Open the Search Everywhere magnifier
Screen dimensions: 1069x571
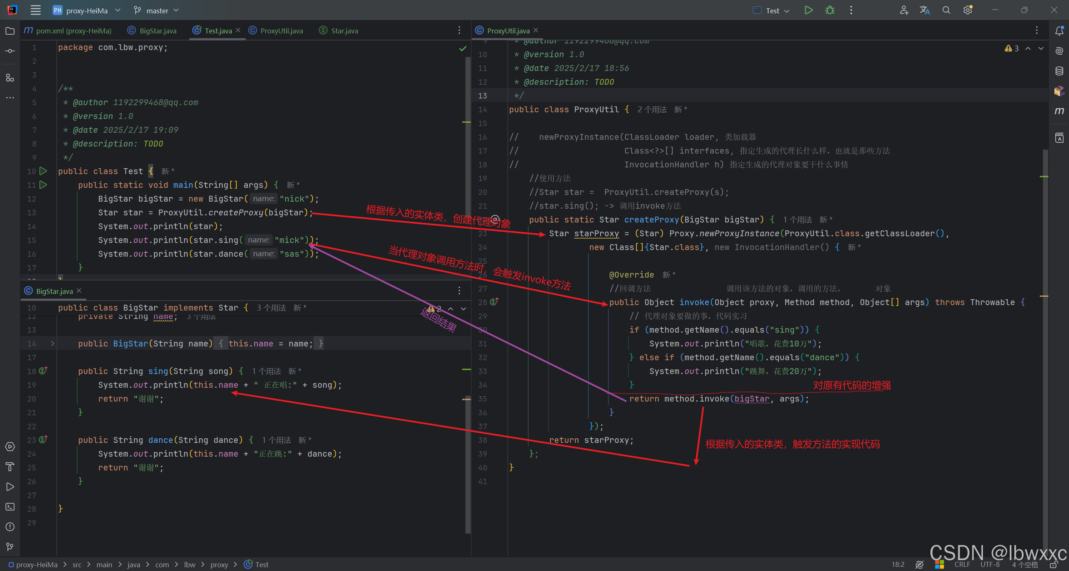[x=946, y=10]
